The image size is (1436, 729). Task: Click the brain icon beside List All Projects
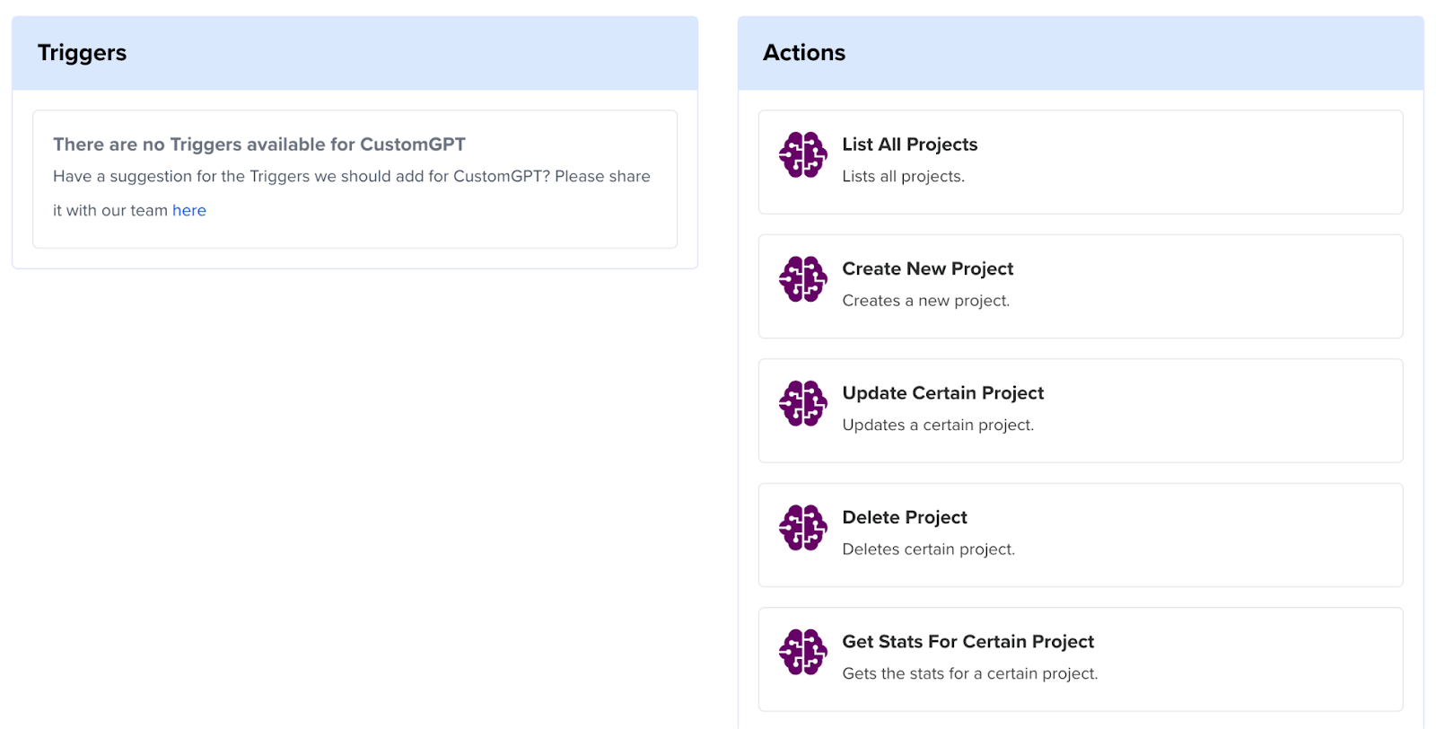802,155
